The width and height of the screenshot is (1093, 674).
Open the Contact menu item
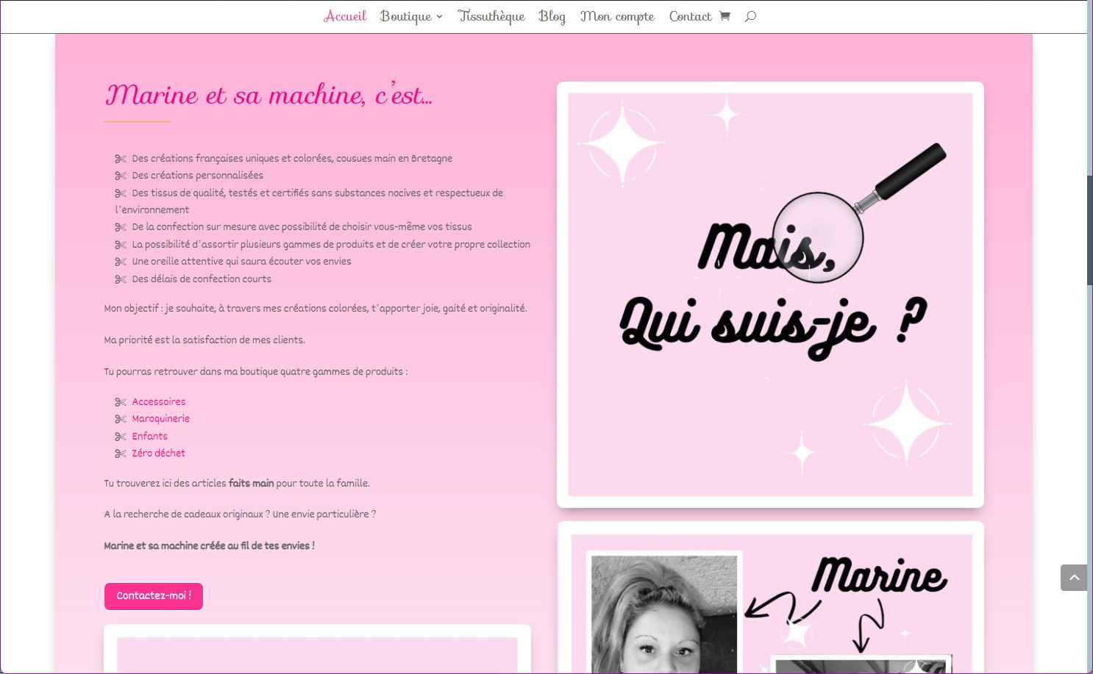690,16
